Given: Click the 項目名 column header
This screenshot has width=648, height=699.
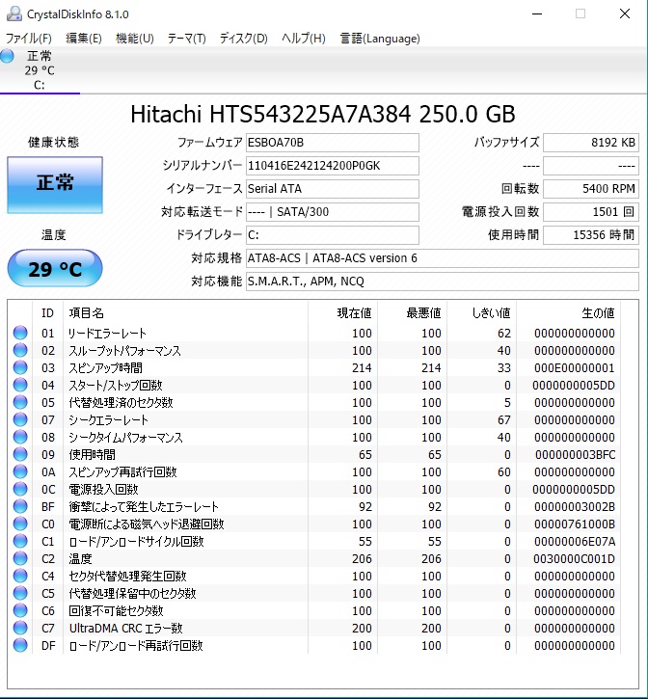Looking at the screenshot, I should [185, 313].
